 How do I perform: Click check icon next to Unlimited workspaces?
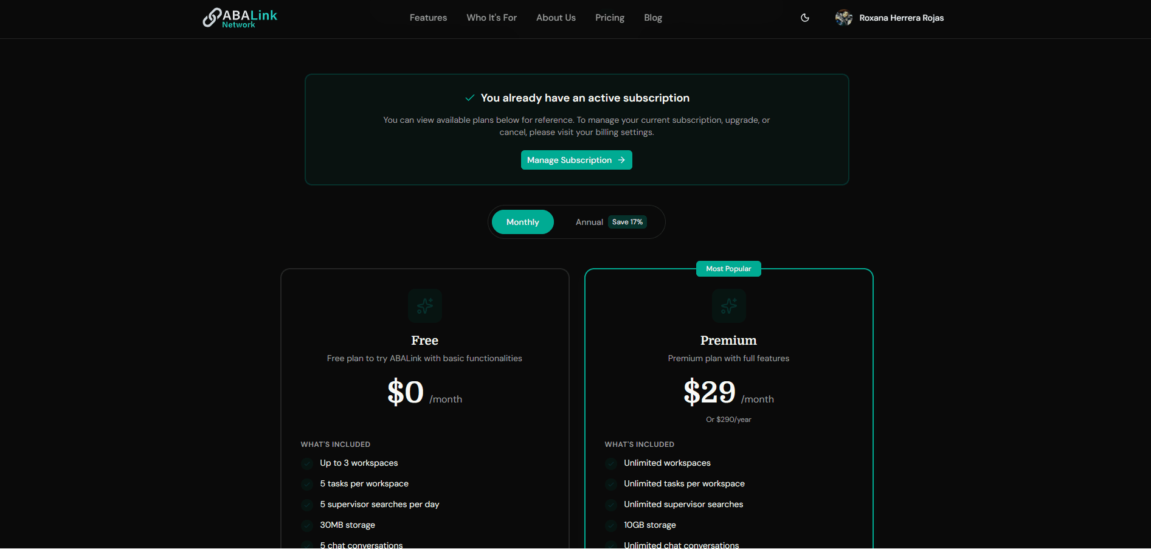(x=610, y=463)
